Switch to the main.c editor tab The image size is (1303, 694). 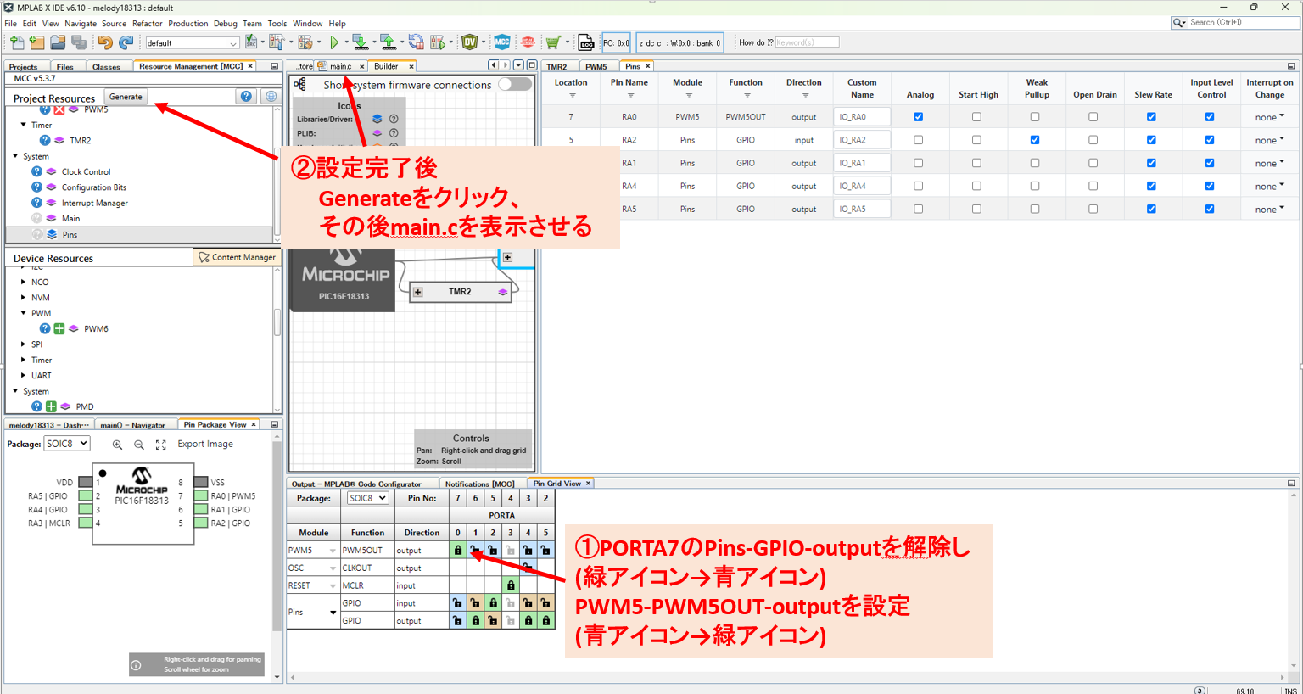coord(340,66)
